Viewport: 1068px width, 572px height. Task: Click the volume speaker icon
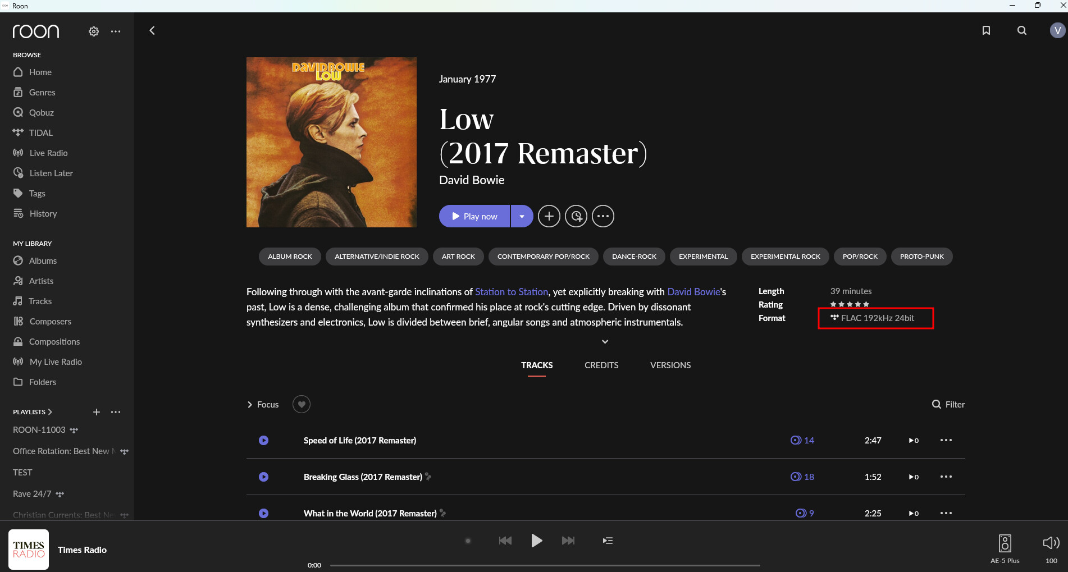pyautogui.click(x=1051, y=543)
